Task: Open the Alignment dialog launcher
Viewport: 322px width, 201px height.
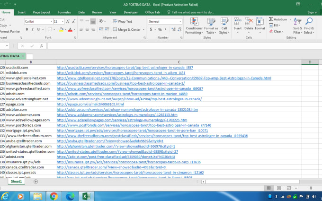Action: point(144,38)
